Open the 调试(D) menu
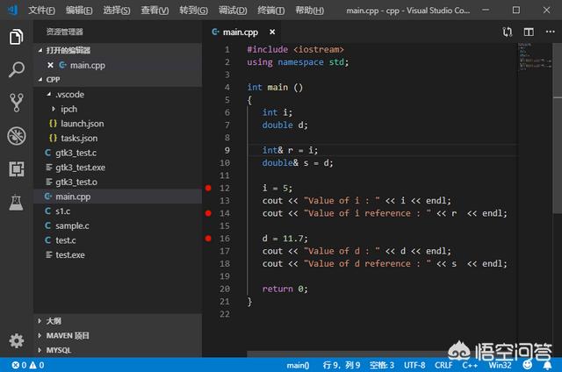This screenshot has height=372, width=562. tap(232, 10)
